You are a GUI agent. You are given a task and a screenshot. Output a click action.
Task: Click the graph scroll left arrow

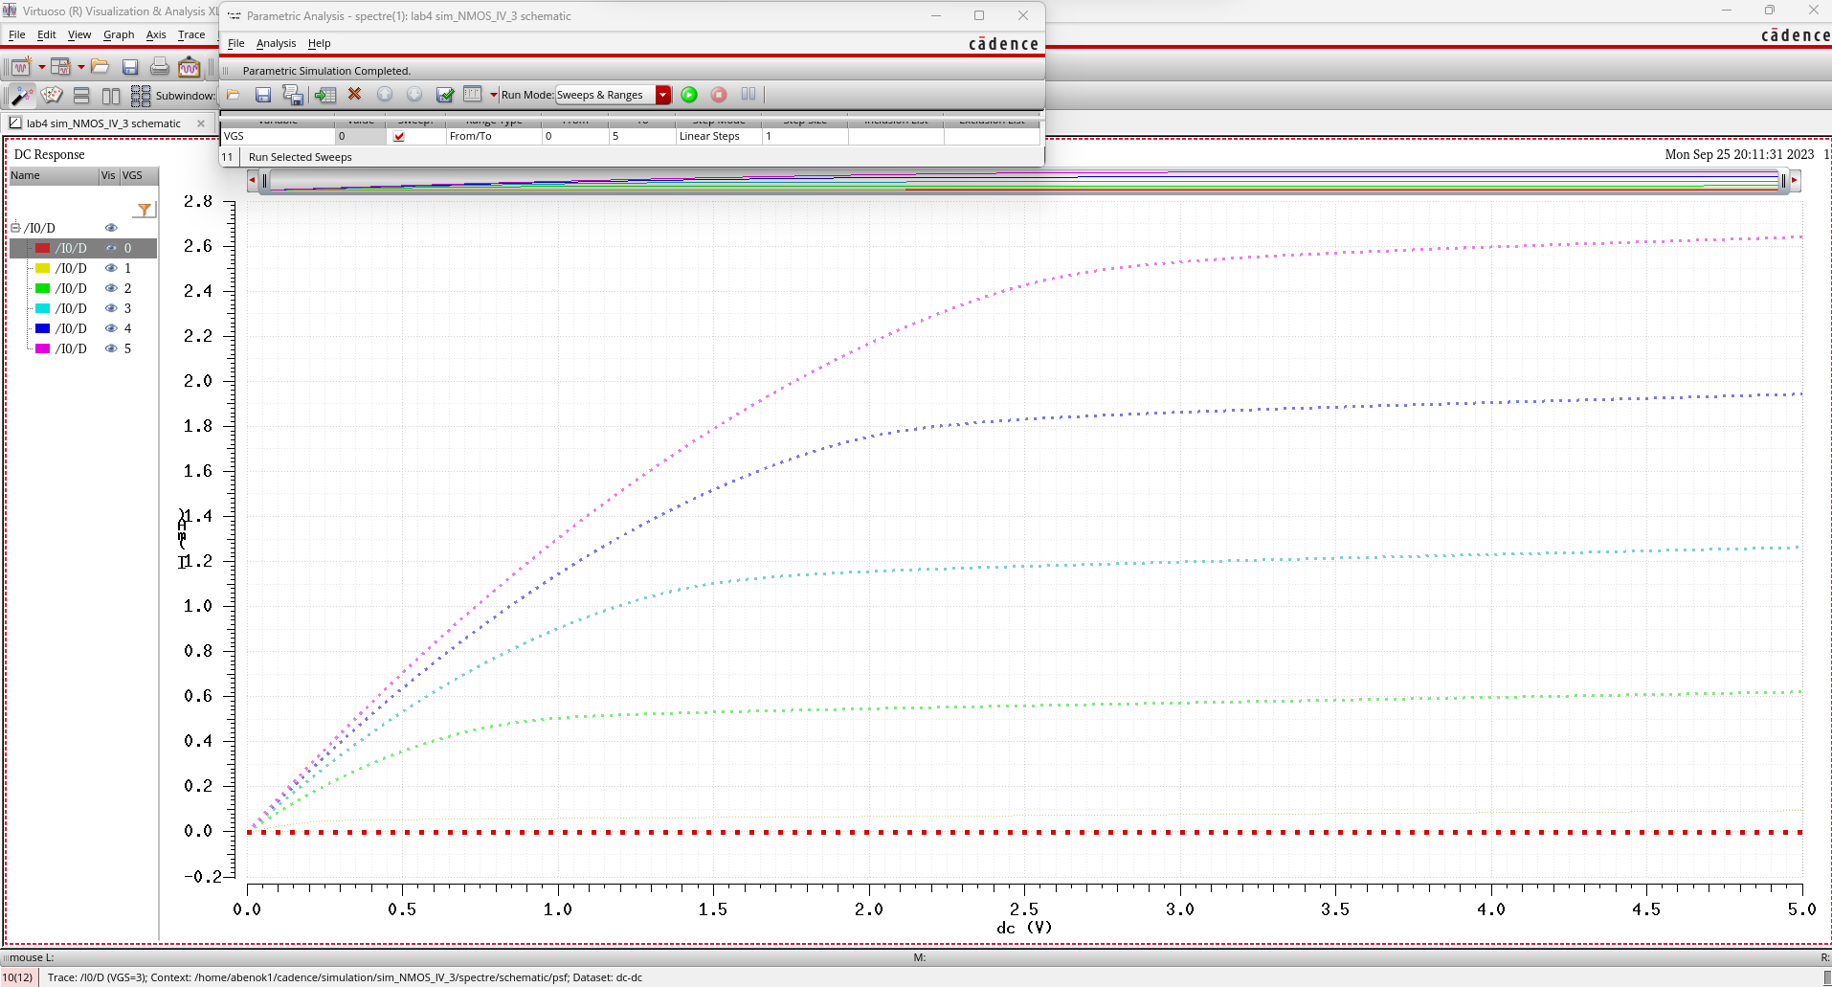coord(253,180)
